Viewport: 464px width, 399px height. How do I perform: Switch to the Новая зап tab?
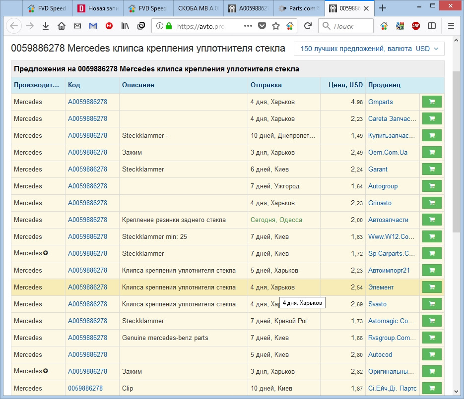[x=98, y=8]
